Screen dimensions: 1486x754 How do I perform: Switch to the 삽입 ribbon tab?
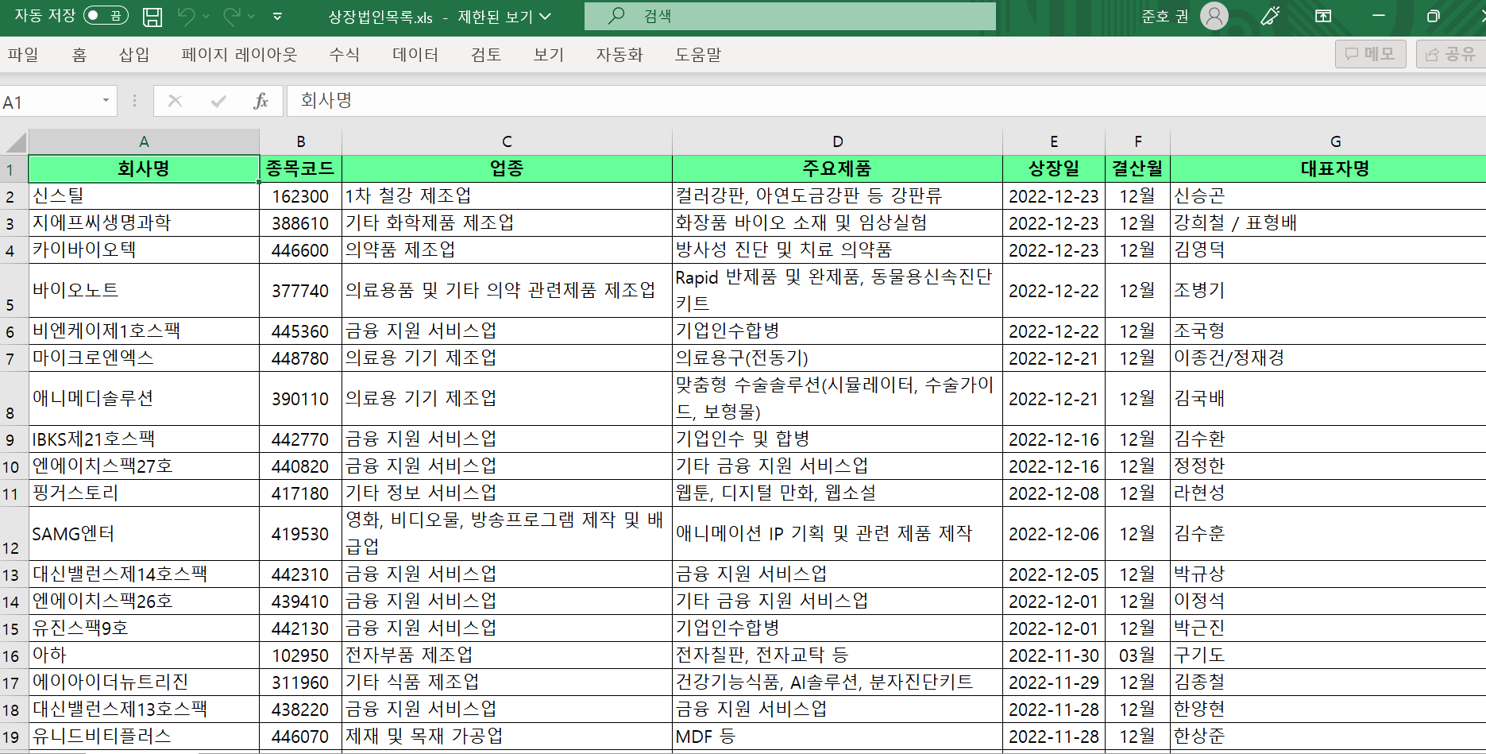click(x=134, y=54)
